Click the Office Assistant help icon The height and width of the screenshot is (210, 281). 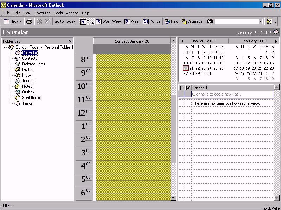(x=269, y=21)
